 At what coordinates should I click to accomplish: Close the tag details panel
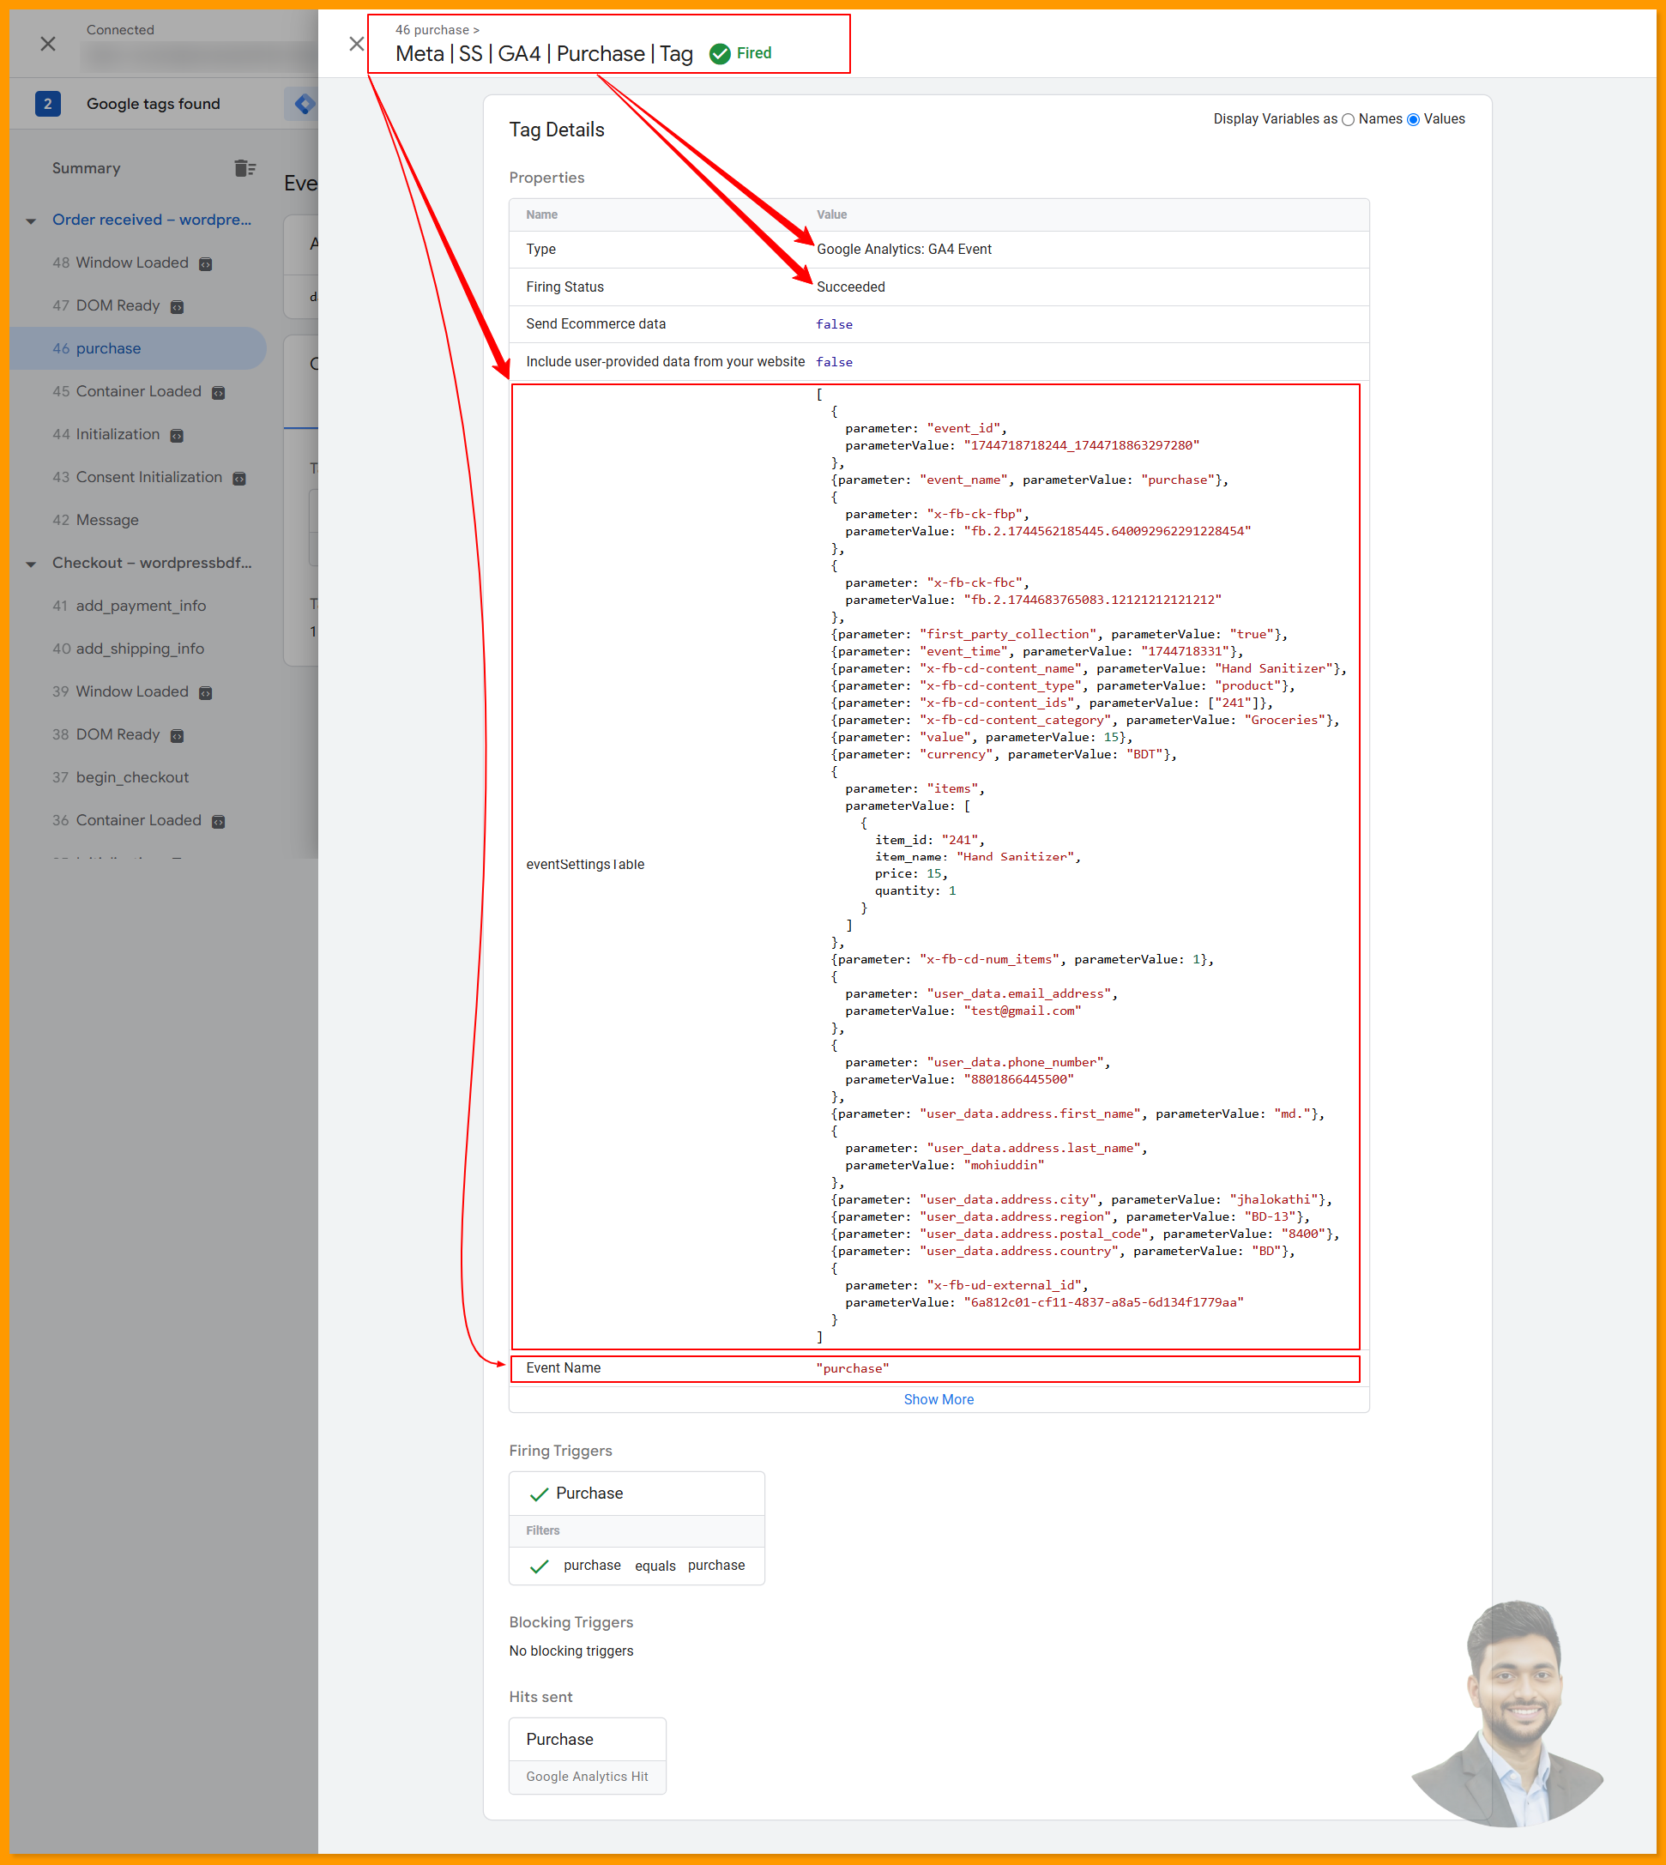point(356,44)
